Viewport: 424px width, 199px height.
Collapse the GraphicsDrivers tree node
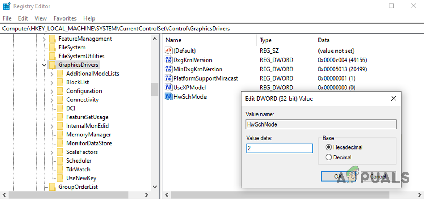44,65
